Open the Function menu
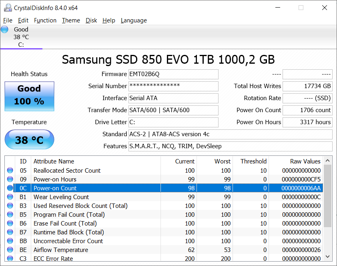This screenshot has width=337, height=266. point(45,20)
